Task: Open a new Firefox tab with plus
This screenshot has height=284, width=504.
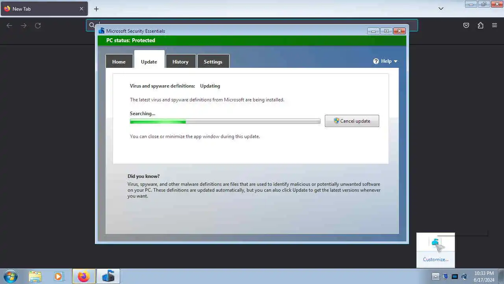Action: (96, 9)
